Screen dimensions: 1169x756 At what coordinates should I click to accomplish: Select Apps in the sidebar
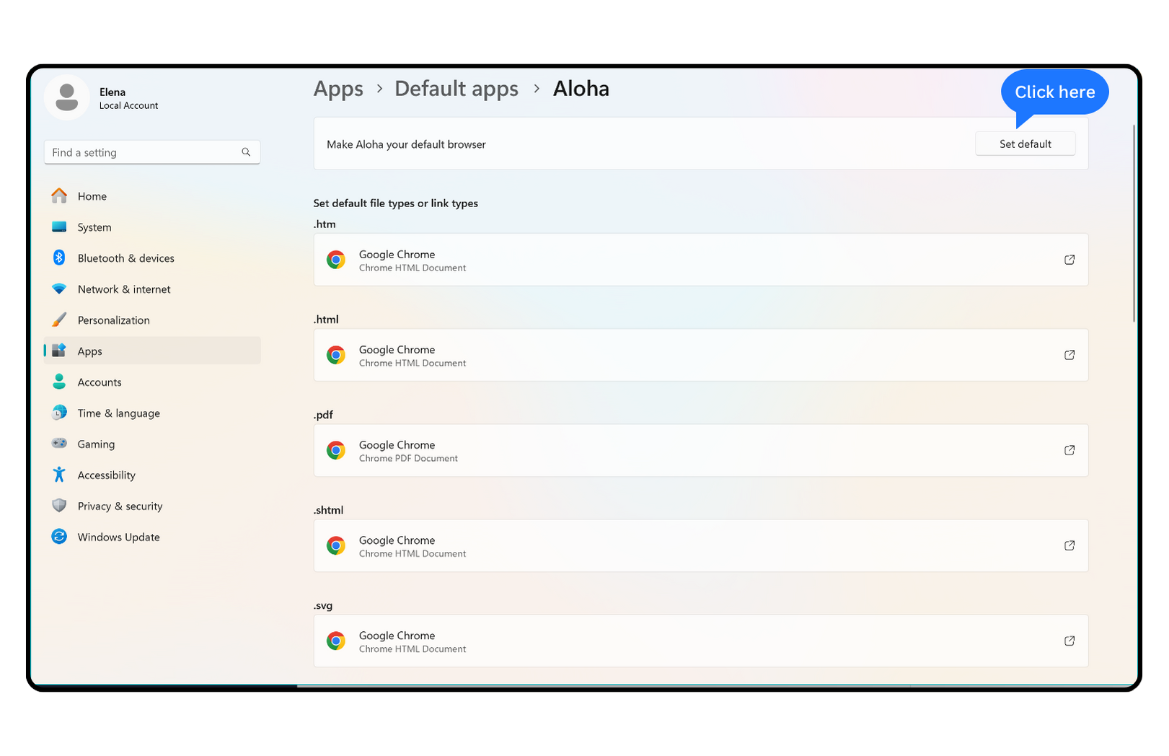tap(152, 351)
